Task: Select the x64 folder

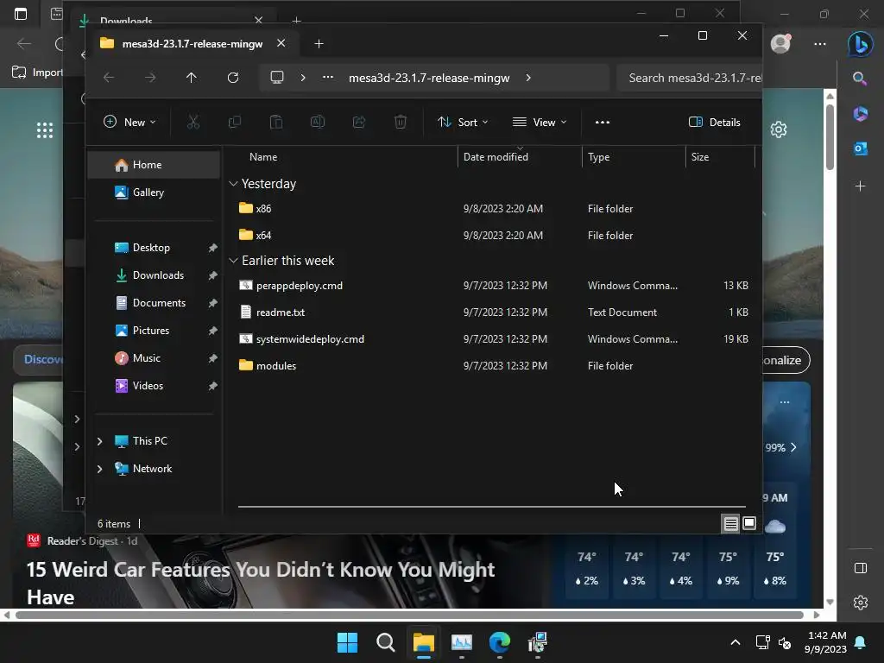Action: coord(491,235)
